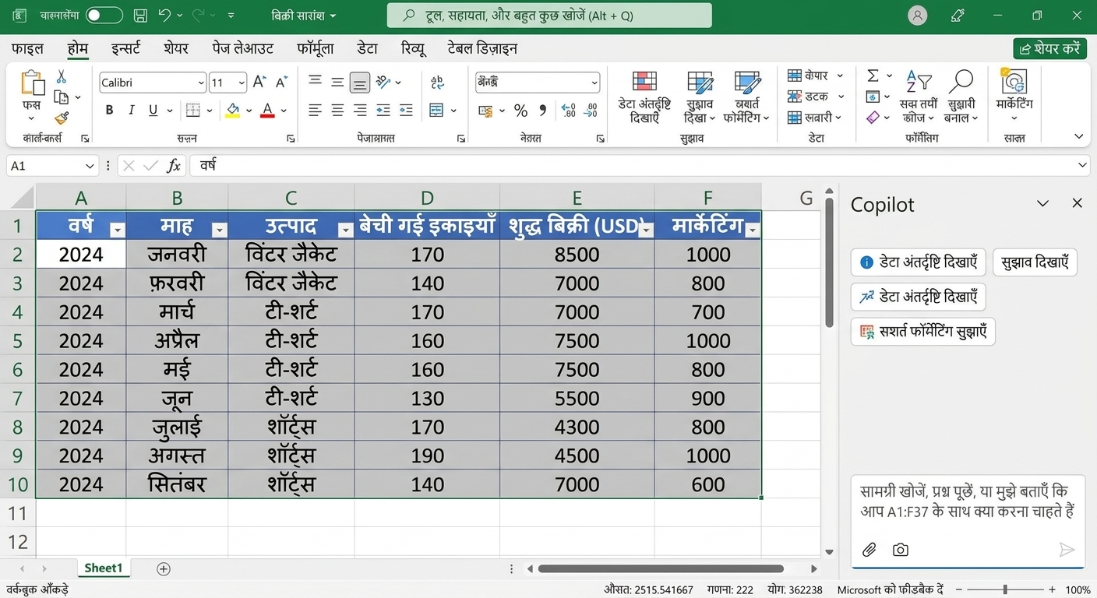
Task: Click the increase indent icon
Action: (x=406, y=111)
